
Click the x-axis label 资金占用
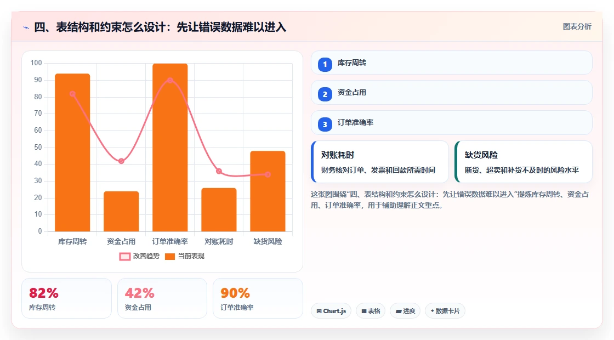coord(121,242)
